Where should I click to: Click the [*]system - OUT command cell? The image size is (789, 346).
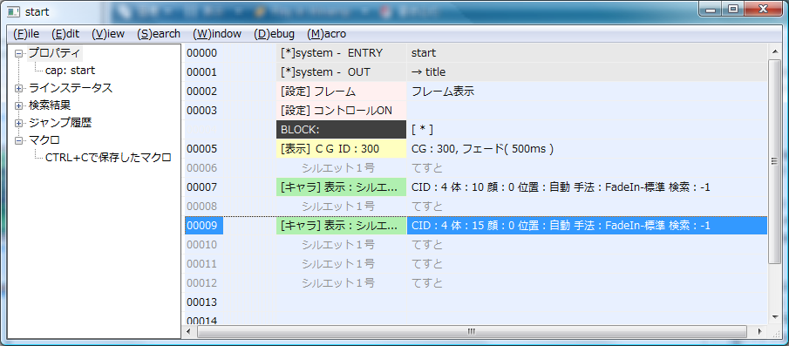click(341, 72)
